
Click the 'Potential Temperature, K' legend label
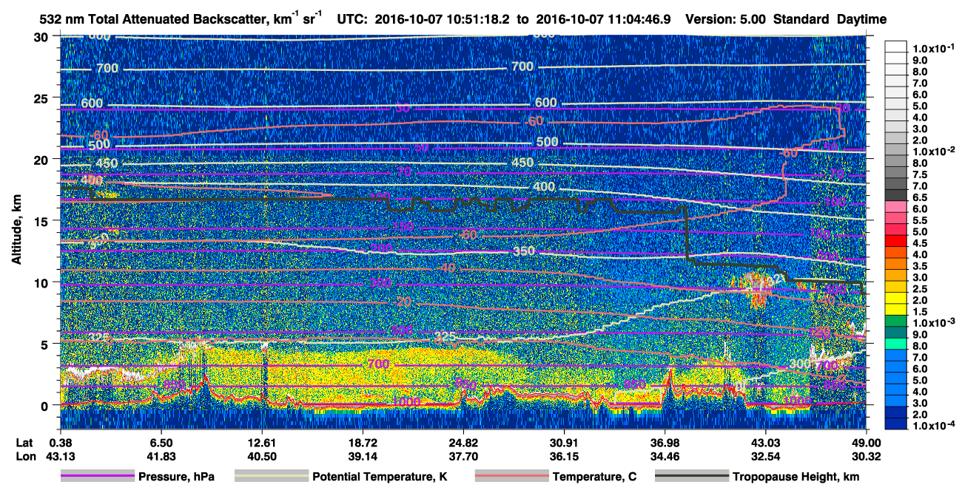click(x=380, y=477)
